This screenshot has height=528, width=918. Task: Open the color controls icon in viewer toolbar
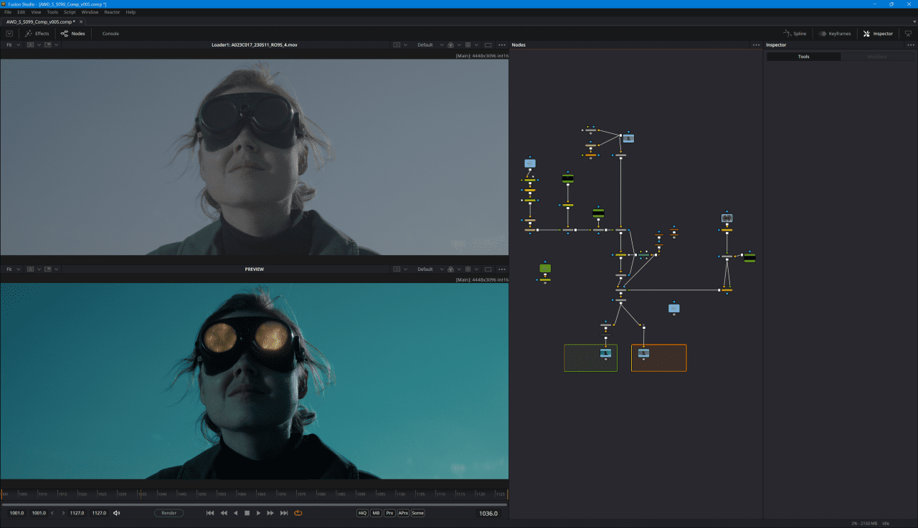tap(451, 44)
